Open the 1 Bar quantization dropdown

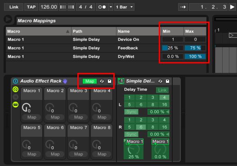point(125,7)
